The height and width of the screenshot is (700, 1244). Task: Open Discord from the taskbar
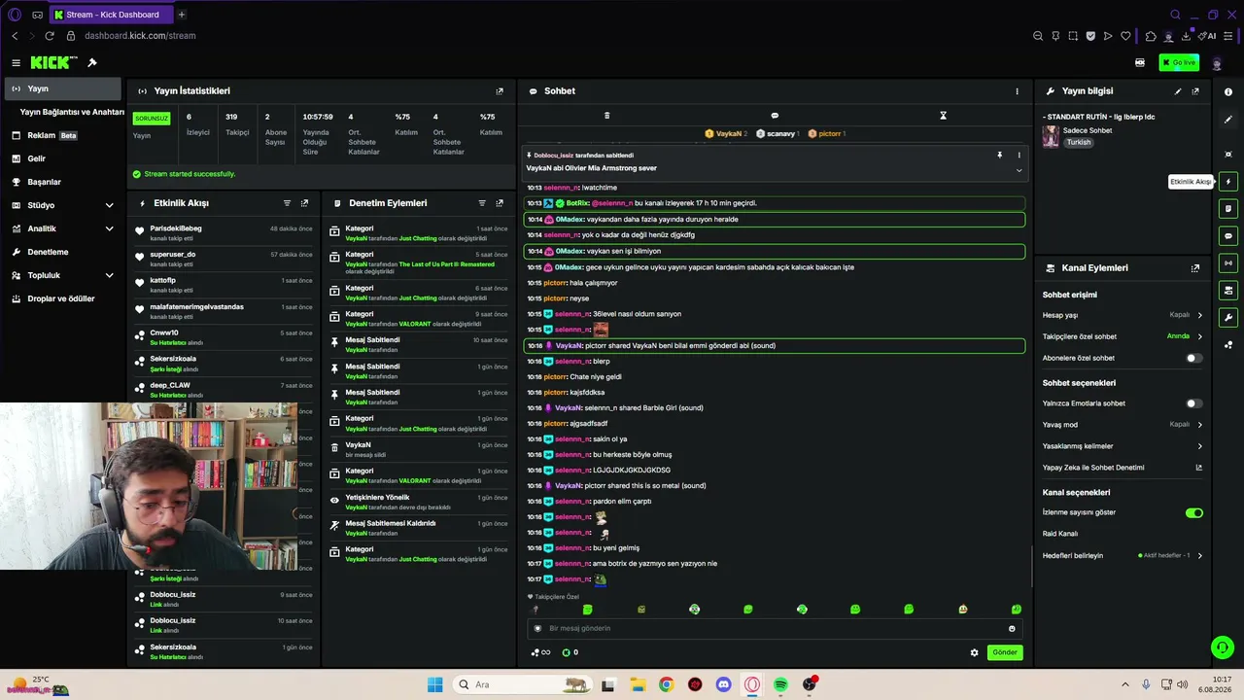pyautogui.click(x=723, y=684)
